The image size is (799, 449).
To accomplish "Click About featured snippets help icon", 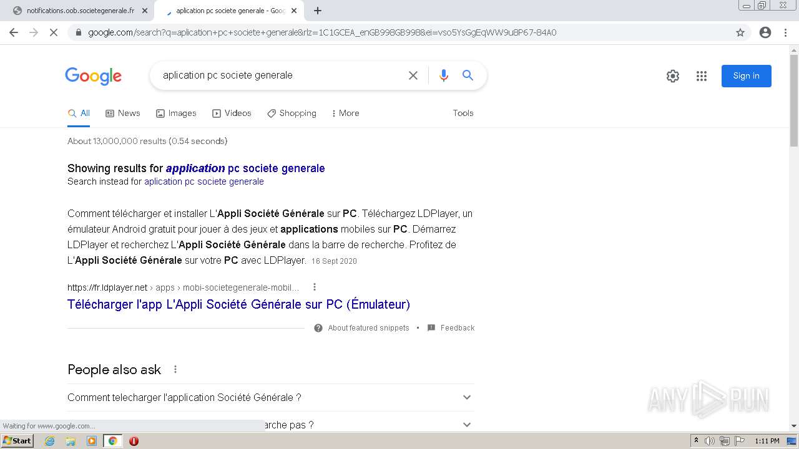I will pyautogui.click(x=318, y=328).
